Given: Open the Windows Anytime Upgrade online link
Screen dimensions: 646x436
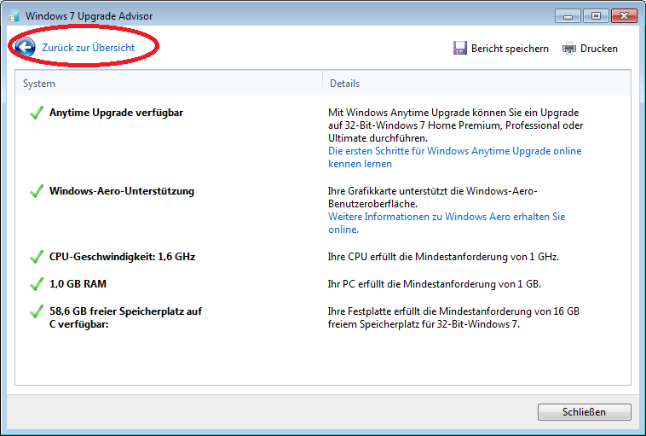Looking at the screenshot, I should pos(454,157).
